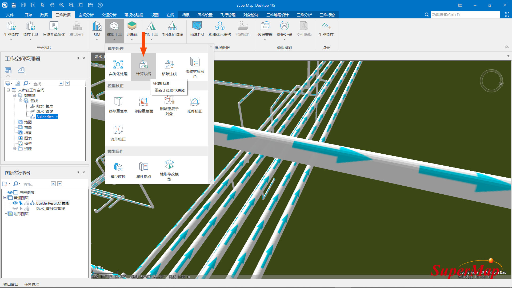Open the 三维分析 ribbon tab
Image resolution: width=512 pixels, height=288 pixels.
click(304, 15)
